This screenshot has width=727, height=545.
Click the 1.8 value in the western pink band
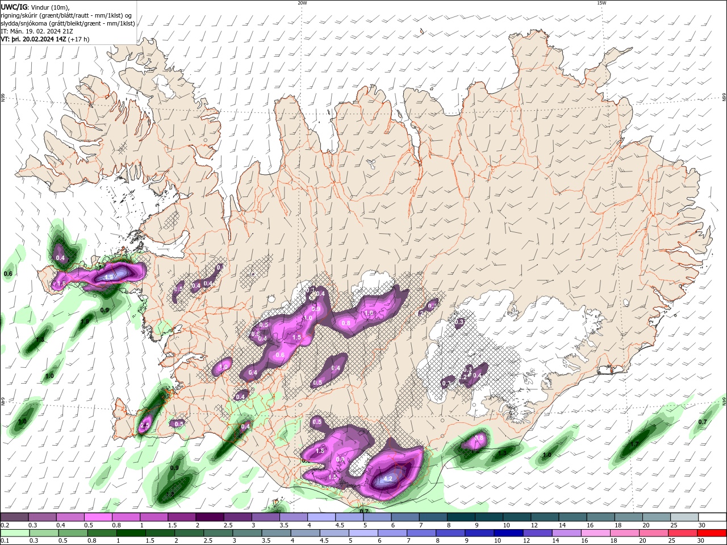point(62,283)
